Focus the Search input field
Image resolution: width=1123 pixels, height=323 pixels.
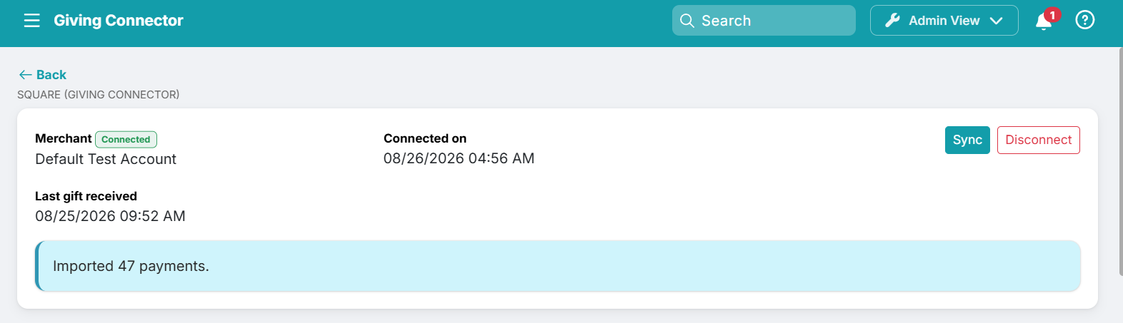[764, 21]
